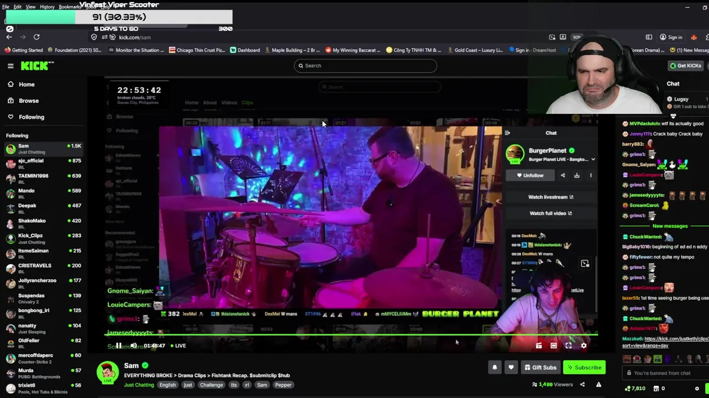Click the Get KICKs button
Screen dimensions: 709x398
(686, 66)
